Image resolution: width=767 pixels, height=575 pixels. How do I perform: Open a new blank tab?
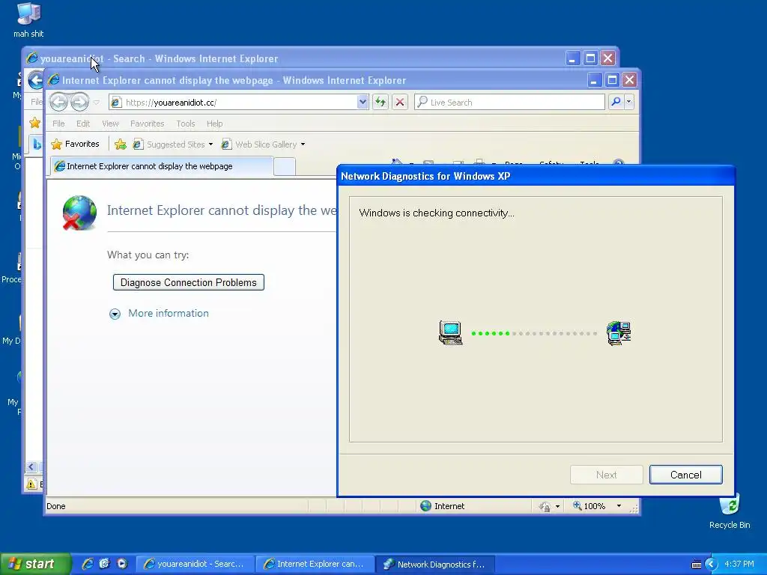[284, 167]
